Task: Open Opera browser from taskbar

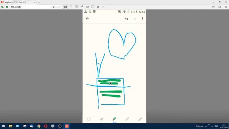Action: [x=46, y=126]
